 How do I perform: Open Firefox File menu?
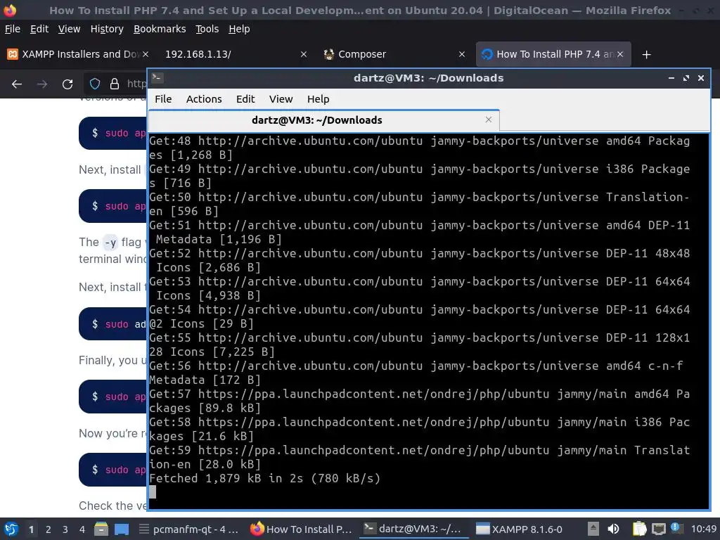(13, 29)
